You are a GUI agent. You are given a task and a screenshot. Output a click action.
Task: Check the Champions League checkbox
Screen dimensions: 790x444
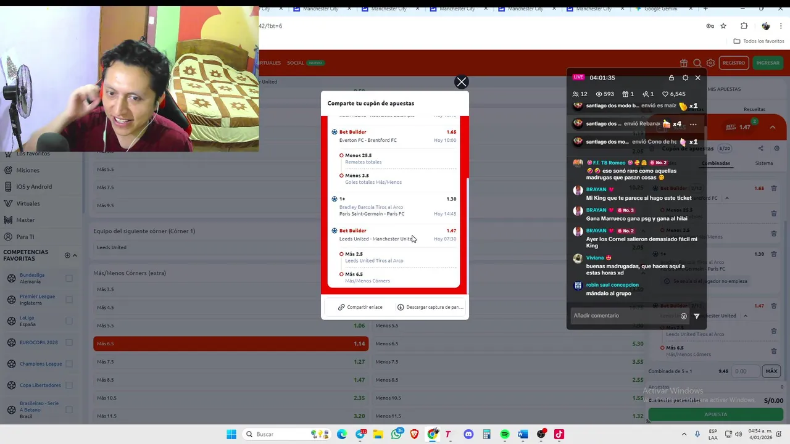[69, 364]
